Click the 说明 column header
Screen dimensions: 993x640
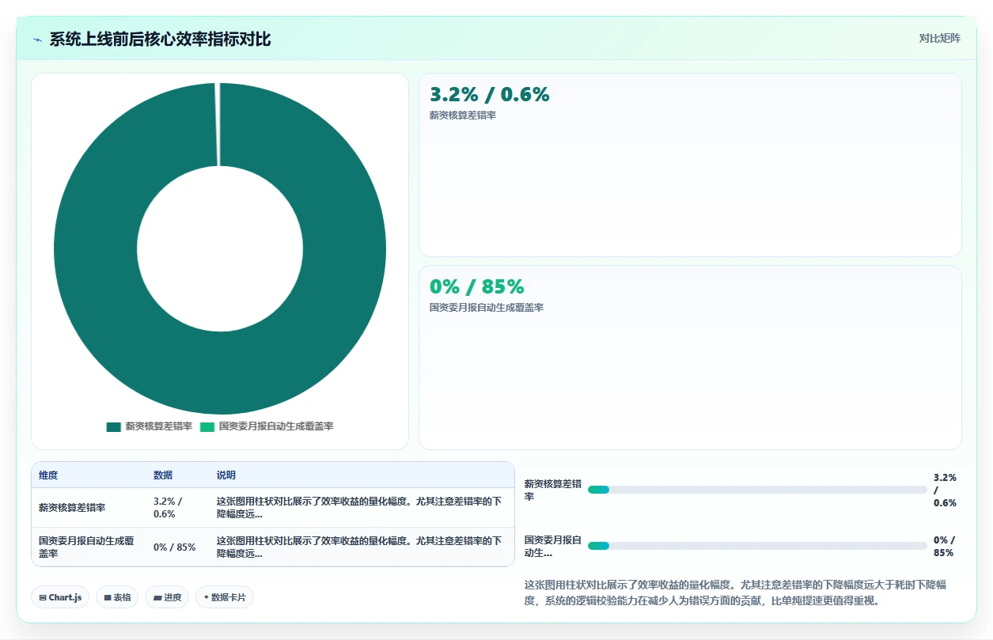pos(226,475)
